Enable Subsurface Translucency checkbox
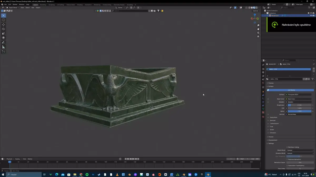Screen dimensions: 316x177 pos(287,165)
